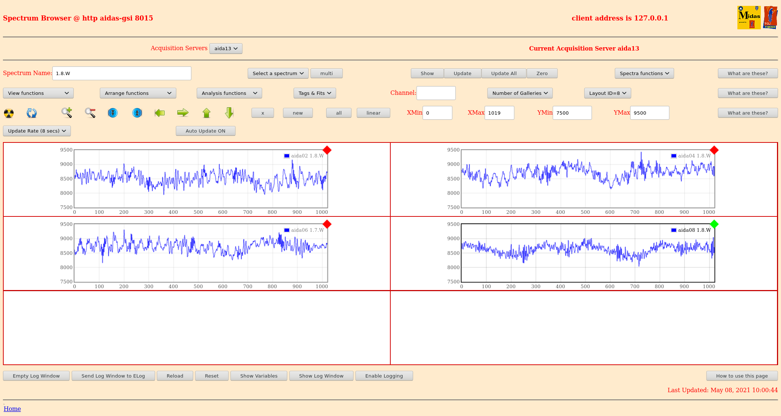Click the Spectrum Name input field
This screenshot has height=416, width=781.
[122, 74]
